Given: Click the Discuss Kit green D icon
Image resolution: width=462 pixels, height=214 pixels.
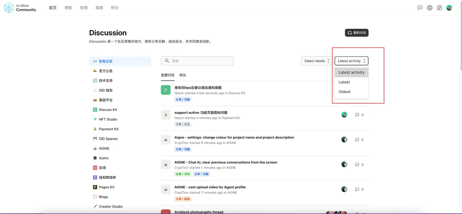Looking at the screenshot, I should click(x=95, y=110).
